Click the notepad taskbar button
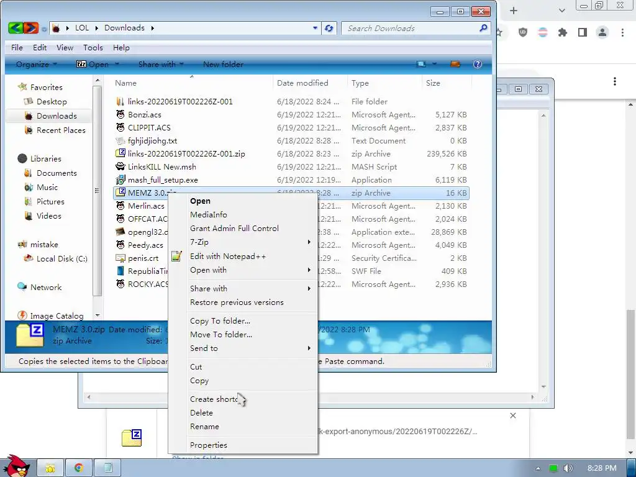This screenshot has width=636, height=477. click(x=108, y=468)
